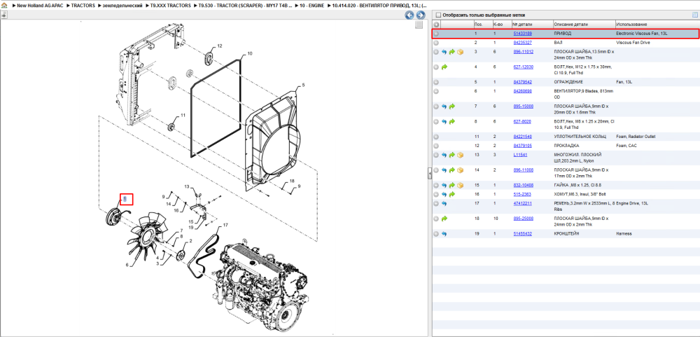700x337 pixels.
Task: Select the 'ОГРАЖДЕНИЕ' description cell
Action: 568,82
